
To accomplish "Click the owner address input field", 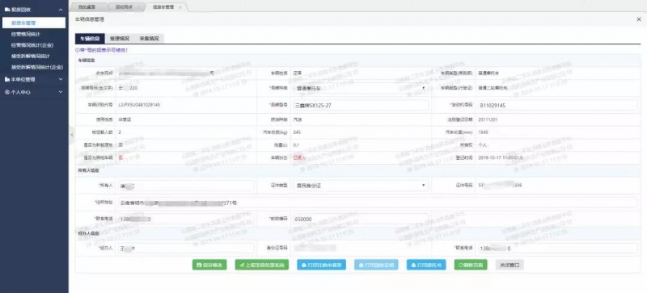I will pyautogui.click(x=378, y=203).
